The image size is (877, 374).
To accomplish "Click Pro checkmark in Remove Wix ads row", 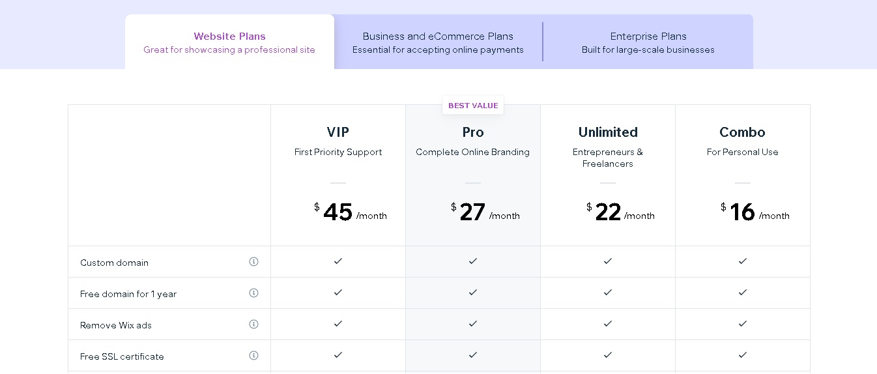I will click(x=472, y=323).
